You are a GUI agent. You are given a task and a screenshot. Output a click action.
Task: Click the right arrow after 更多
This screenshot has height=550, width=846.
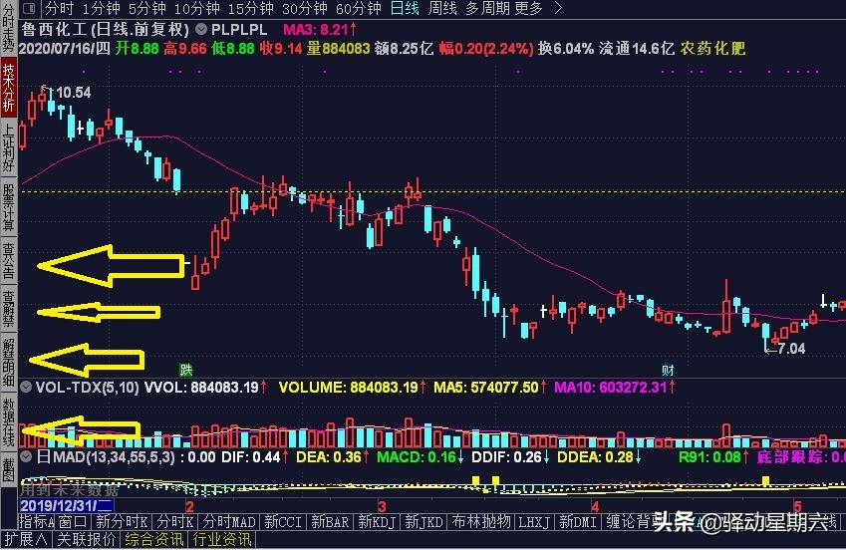(558, 8)
